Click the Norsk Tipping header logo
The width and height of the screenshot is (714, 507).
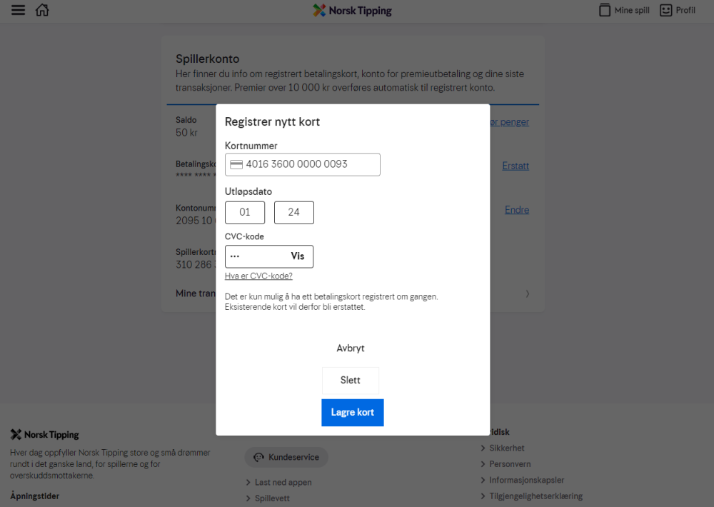(353, 11)
